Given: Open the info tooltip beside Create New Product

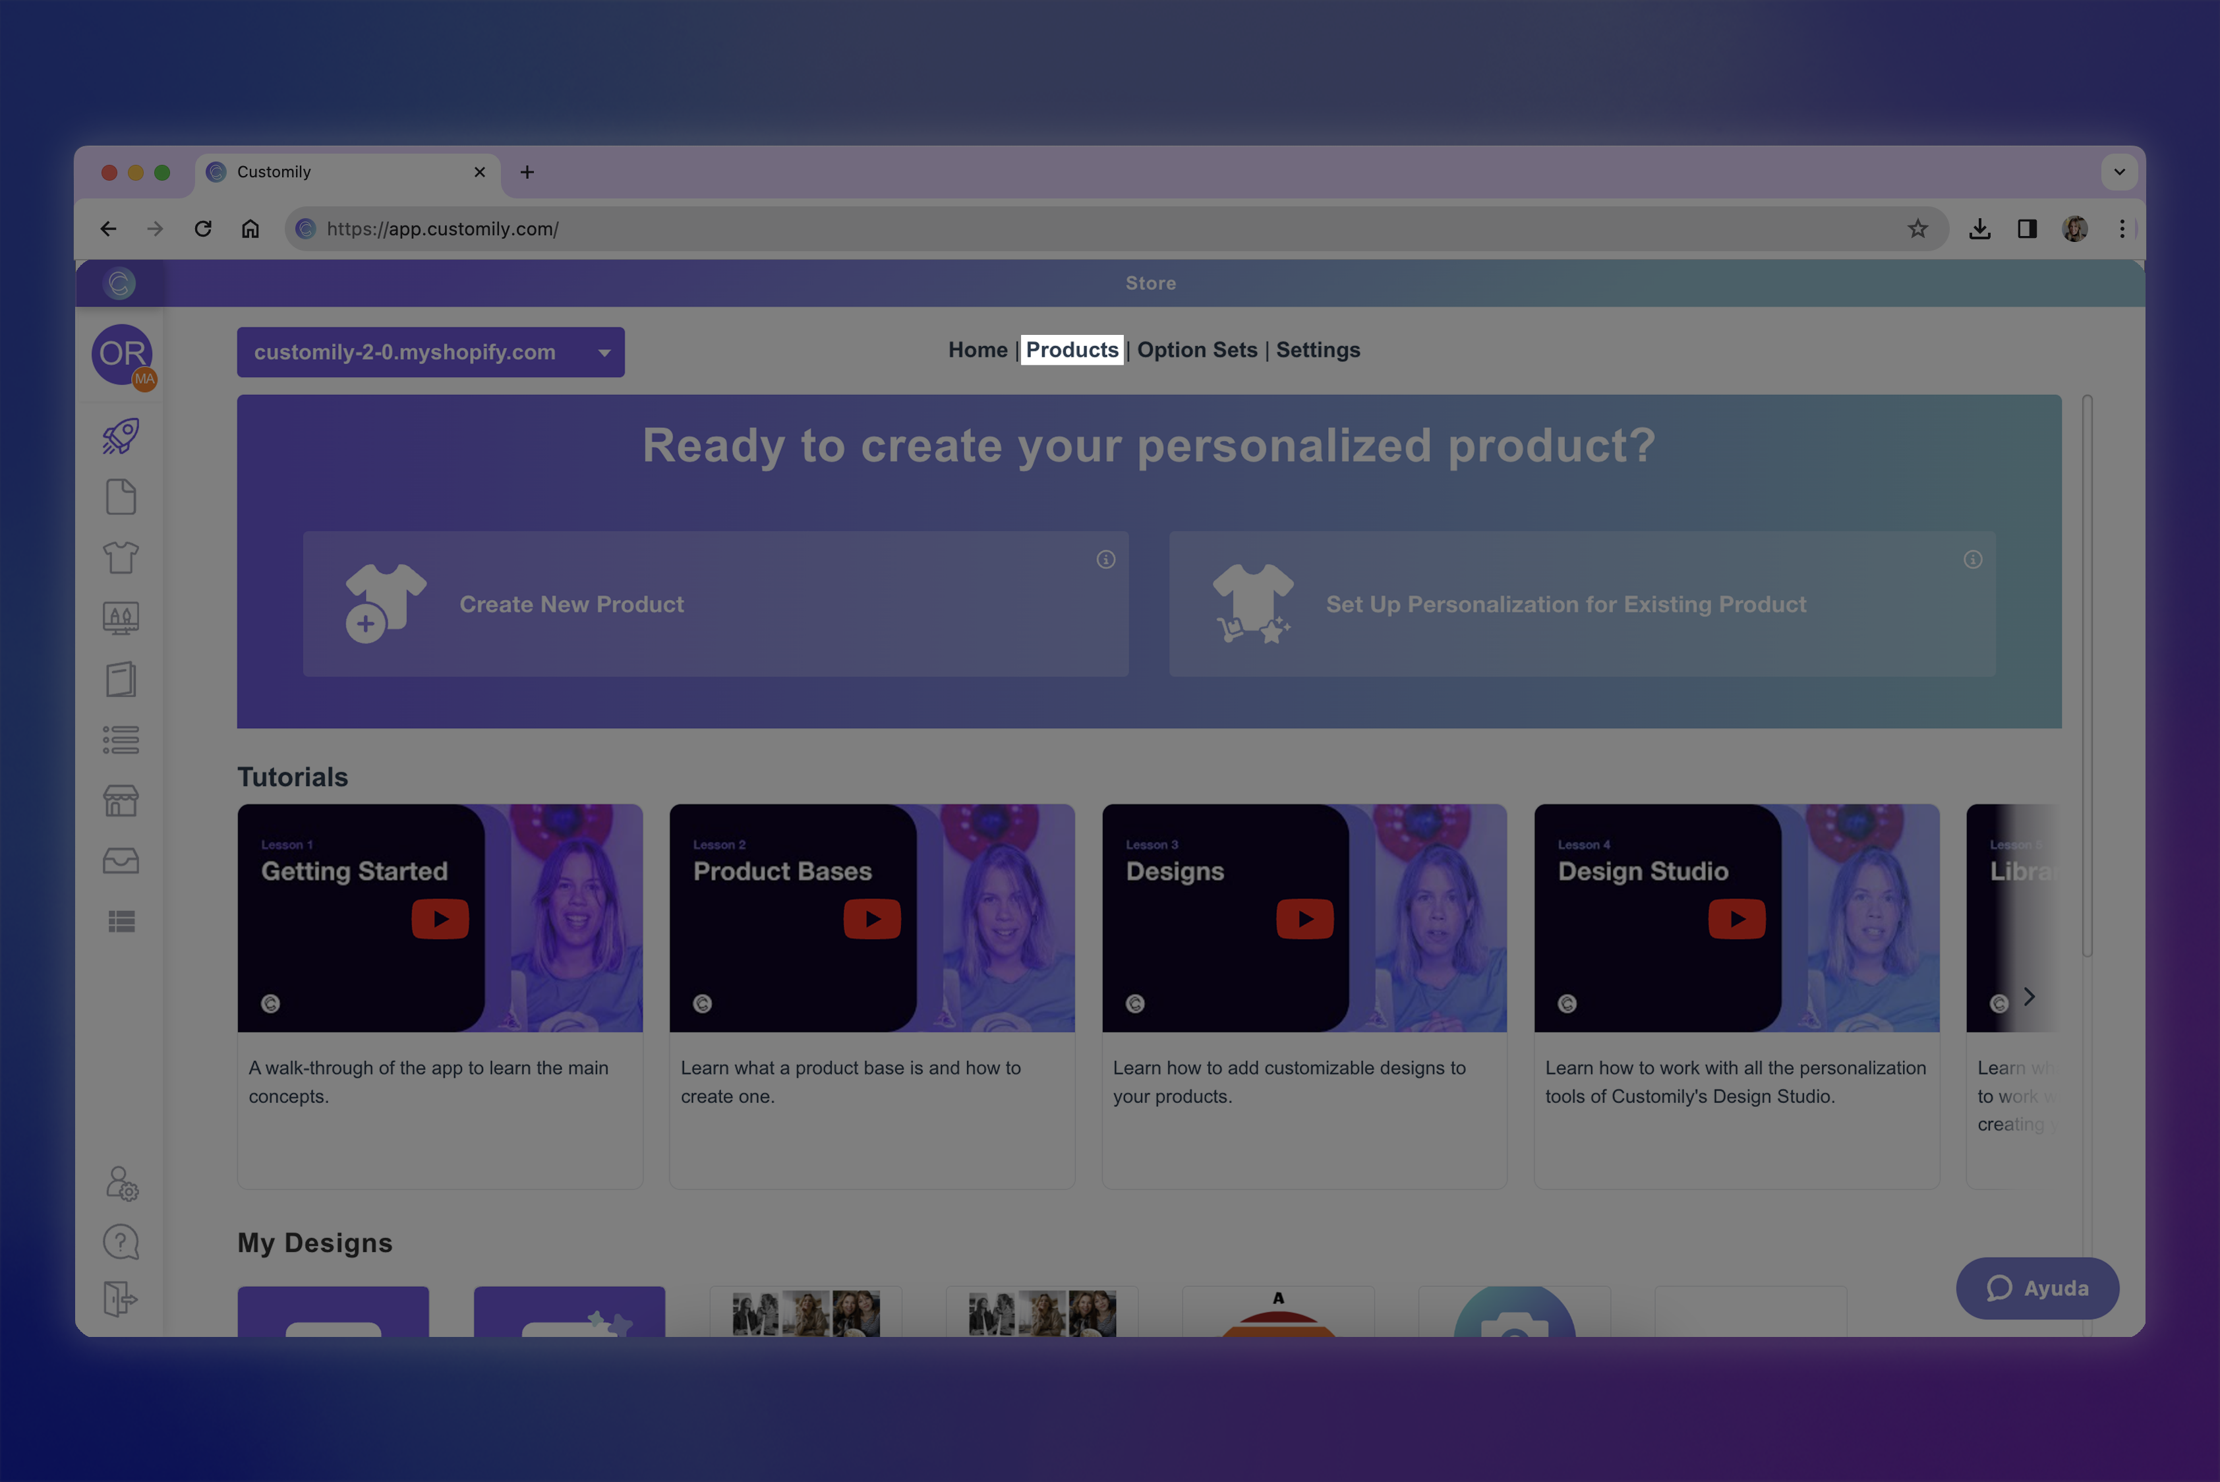Looking at the screenshot, I should click(1106, 560).
